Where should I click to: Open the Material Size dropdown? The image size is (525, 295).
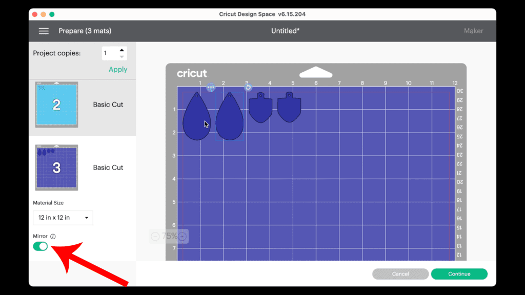pos(63,218)
